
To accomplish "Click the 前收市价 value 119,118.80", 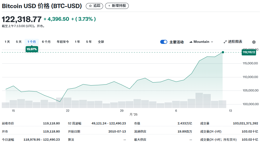I will [51, 123].
